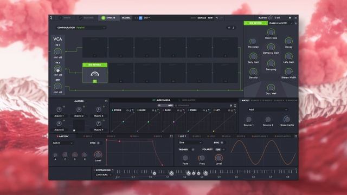This screenshot has height=195, width=347.
Task: Toggle the LFO SYNC switch
Action: click(222, 143)
